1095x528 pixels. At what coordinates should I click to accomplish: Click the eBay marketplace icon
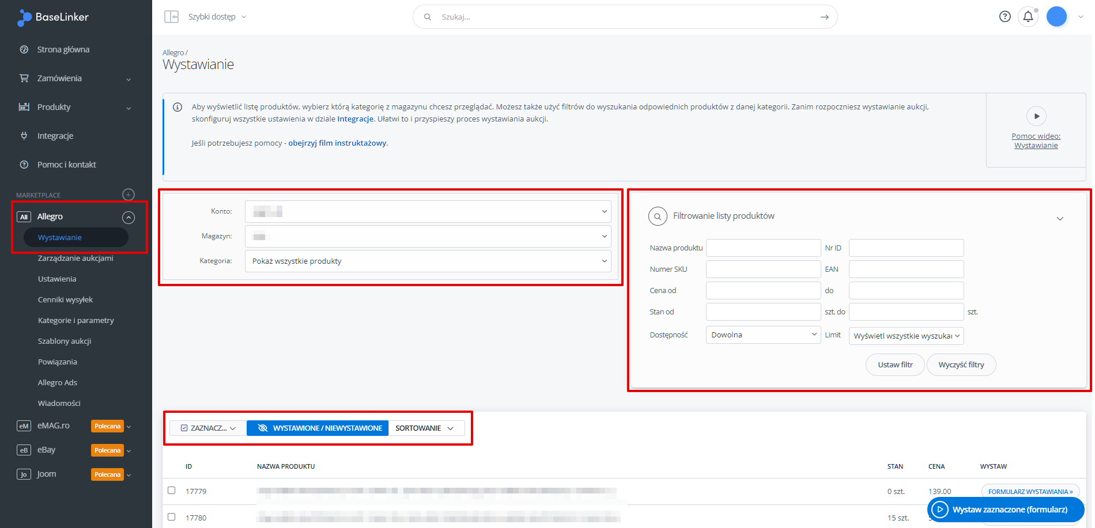pos(24,450)
